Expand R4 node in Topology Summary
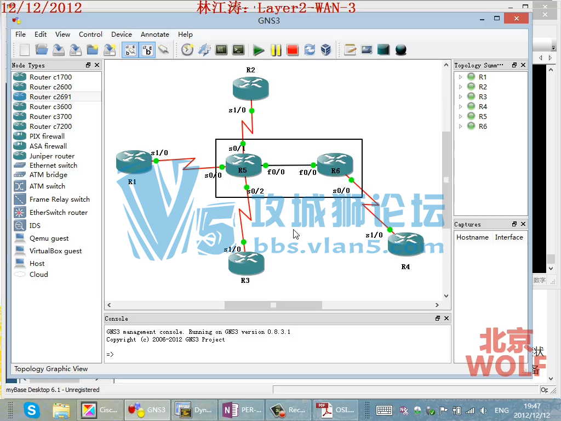The width and height of the screenshot is (561, 421). [x=461, y=107]
